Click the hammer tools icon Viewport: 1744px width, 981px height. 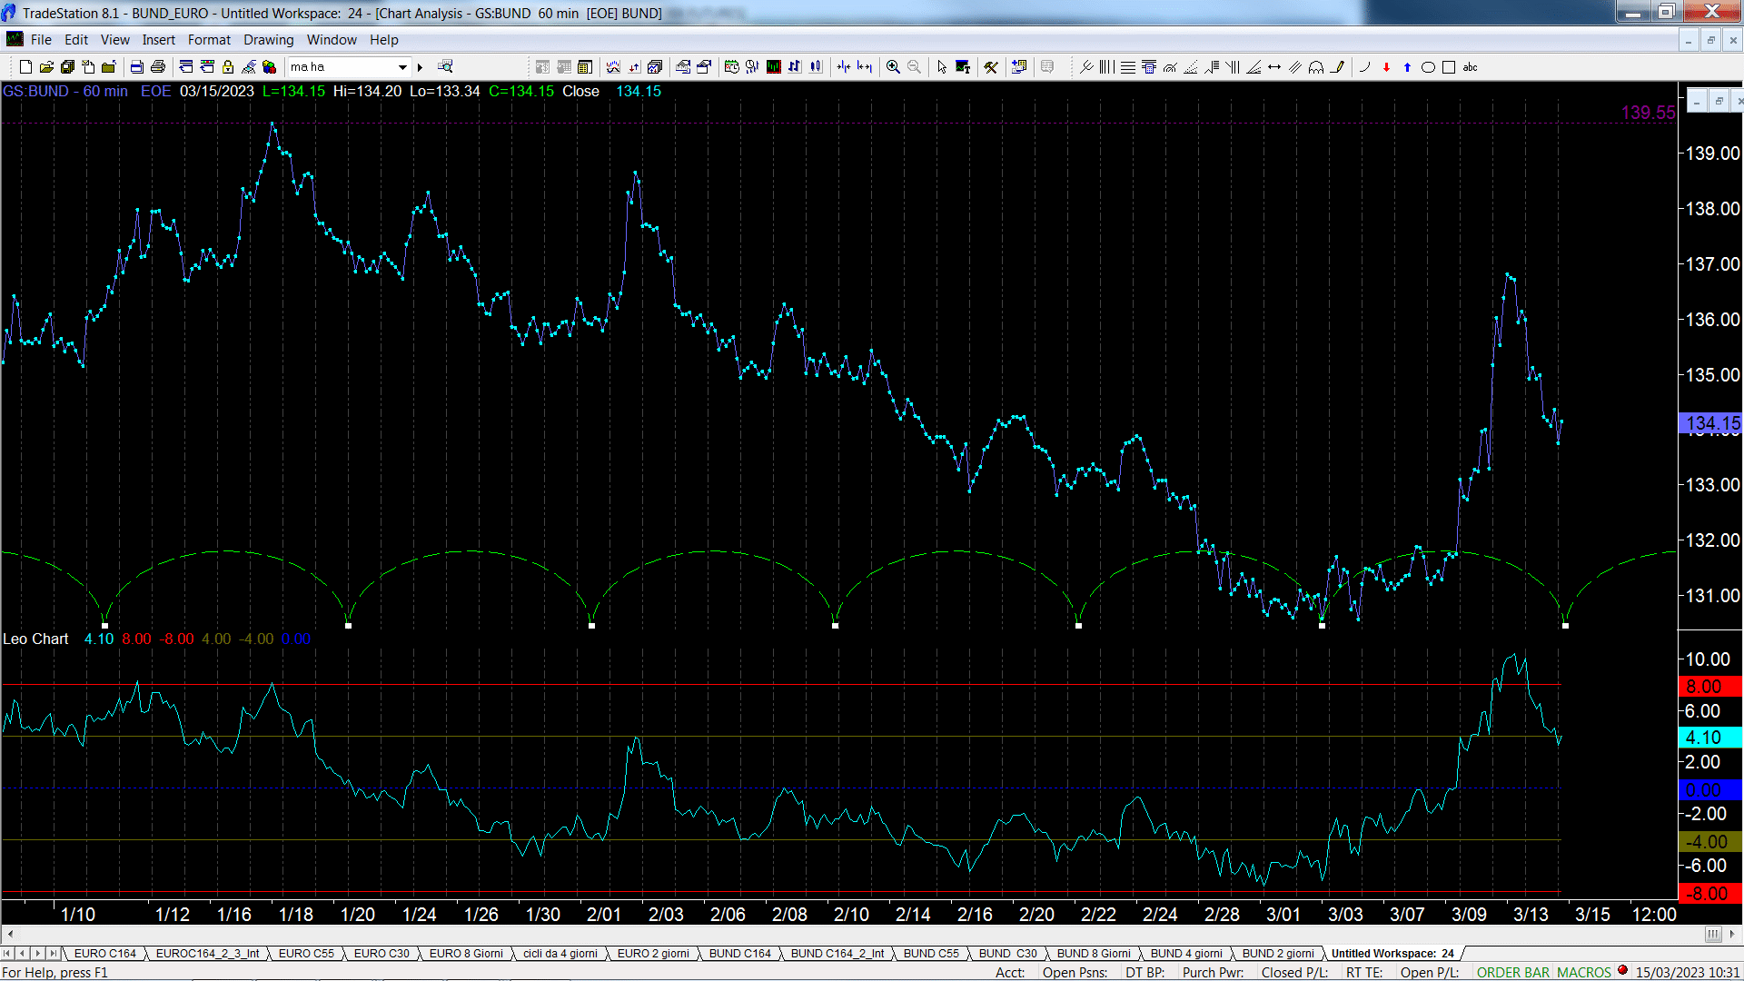point(991,67)
